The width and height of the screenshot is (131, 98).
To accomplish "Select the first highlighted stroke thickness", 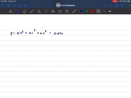I will (x=98, y=11).
